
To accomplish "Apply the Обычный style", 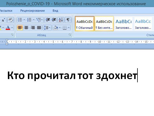I will point(85,24).
